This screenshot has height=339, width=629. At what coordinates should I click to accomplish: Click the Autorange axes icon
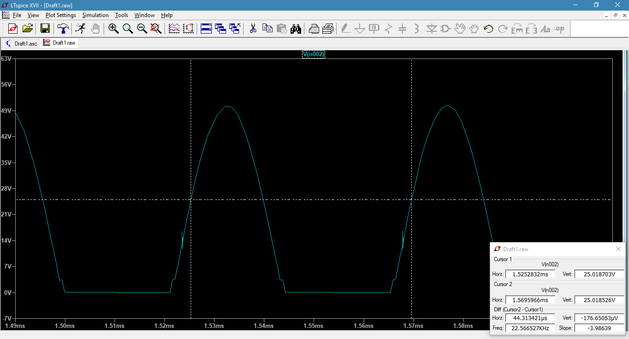tap(188, 29)
